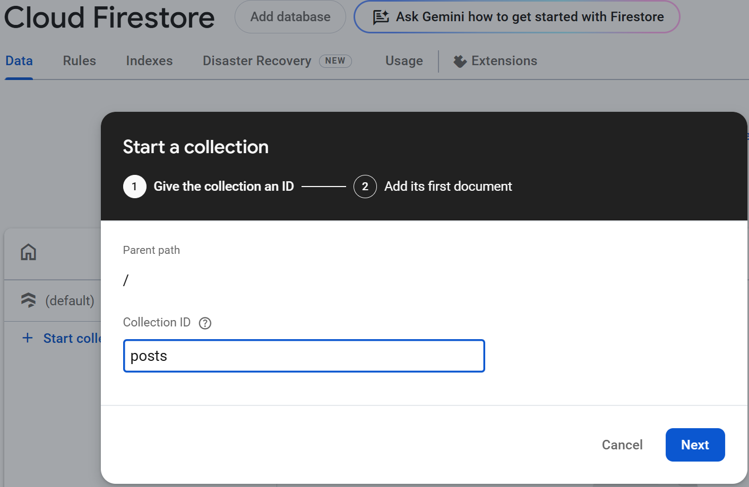Switch to the Data tab
Screen dimensions: 749x487
[x=19, y=61]
